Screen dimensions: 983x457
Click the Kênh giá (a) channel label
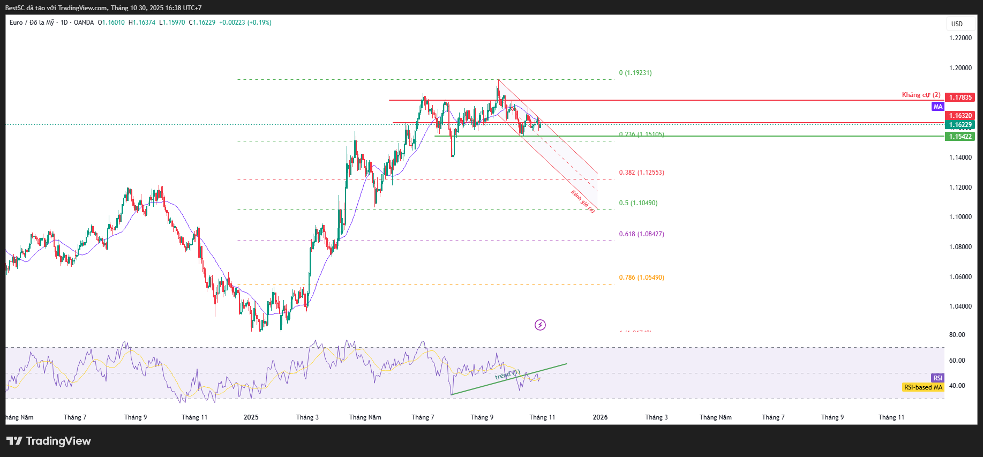(x=583, y=201)
